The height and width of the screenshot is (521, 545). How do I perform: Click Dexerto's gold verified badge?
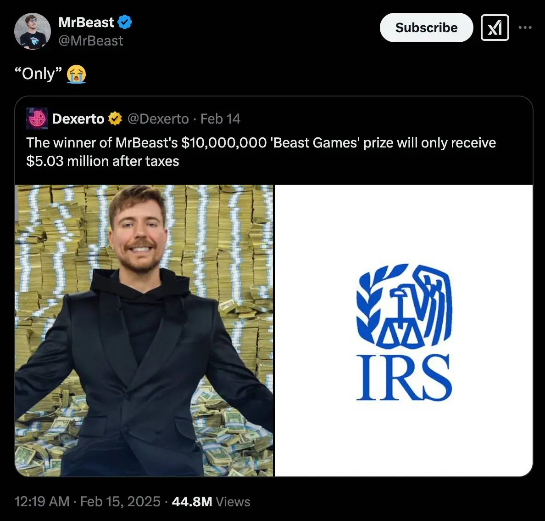click(114, 118)
